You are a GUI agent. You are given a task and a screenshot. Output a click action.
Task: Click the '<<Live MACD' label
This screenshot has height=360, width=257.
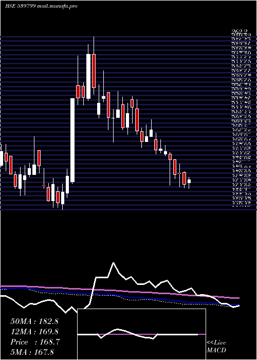point(216,347)
